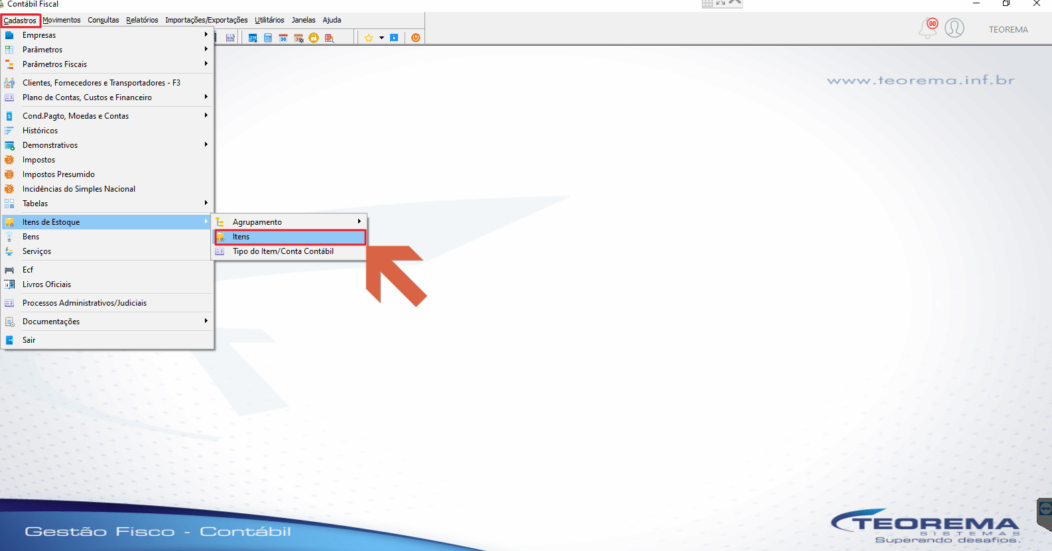
Task: Open Clientes, Fornecedores e Transportadores - F3
Action: 107,83
